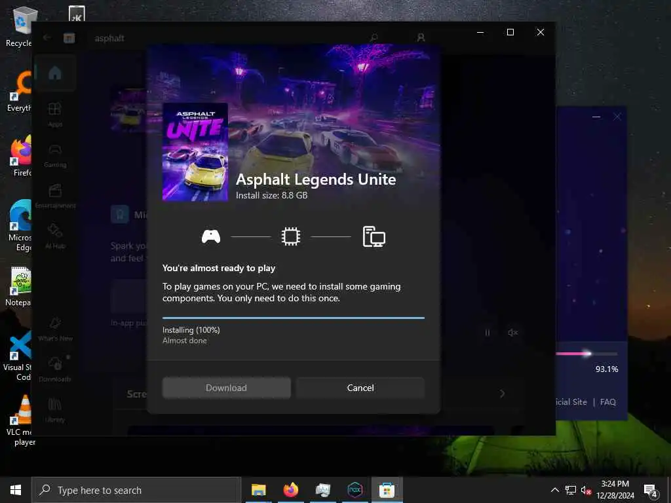
Task: Open the Home tab in Store sidebar
Action: [x=55, y=73]
